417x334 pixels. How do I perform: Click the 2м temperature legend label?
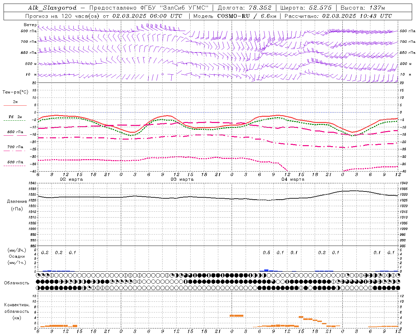(x=15, y=102)
